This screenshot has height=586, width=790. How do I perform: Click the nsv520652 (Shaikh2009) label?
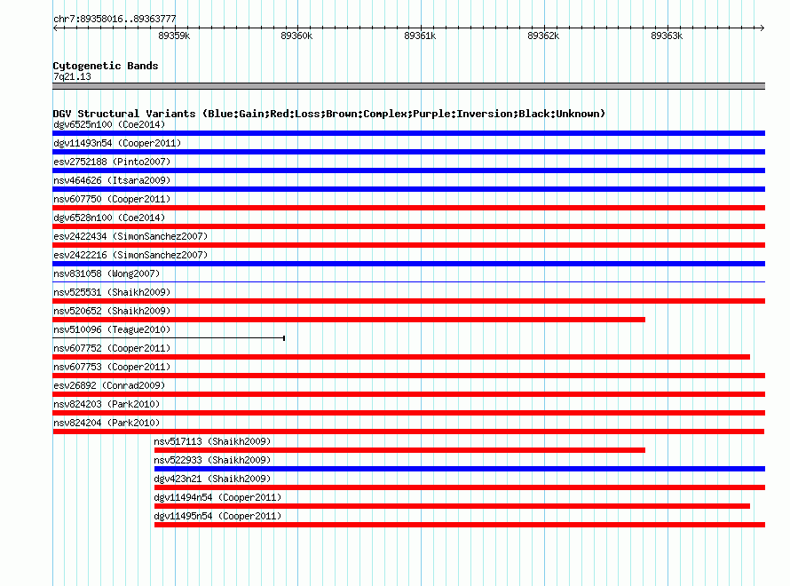click(x=112, y=311)
